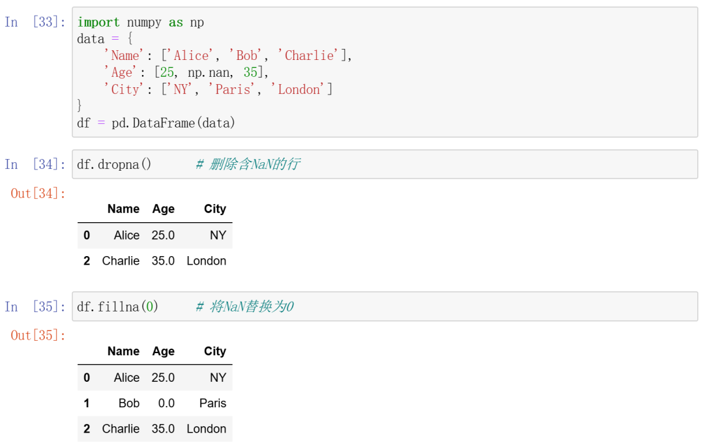Select the In [33] cell prompt
This screenshot has height=447, width=704.
[x=35, y=22]
